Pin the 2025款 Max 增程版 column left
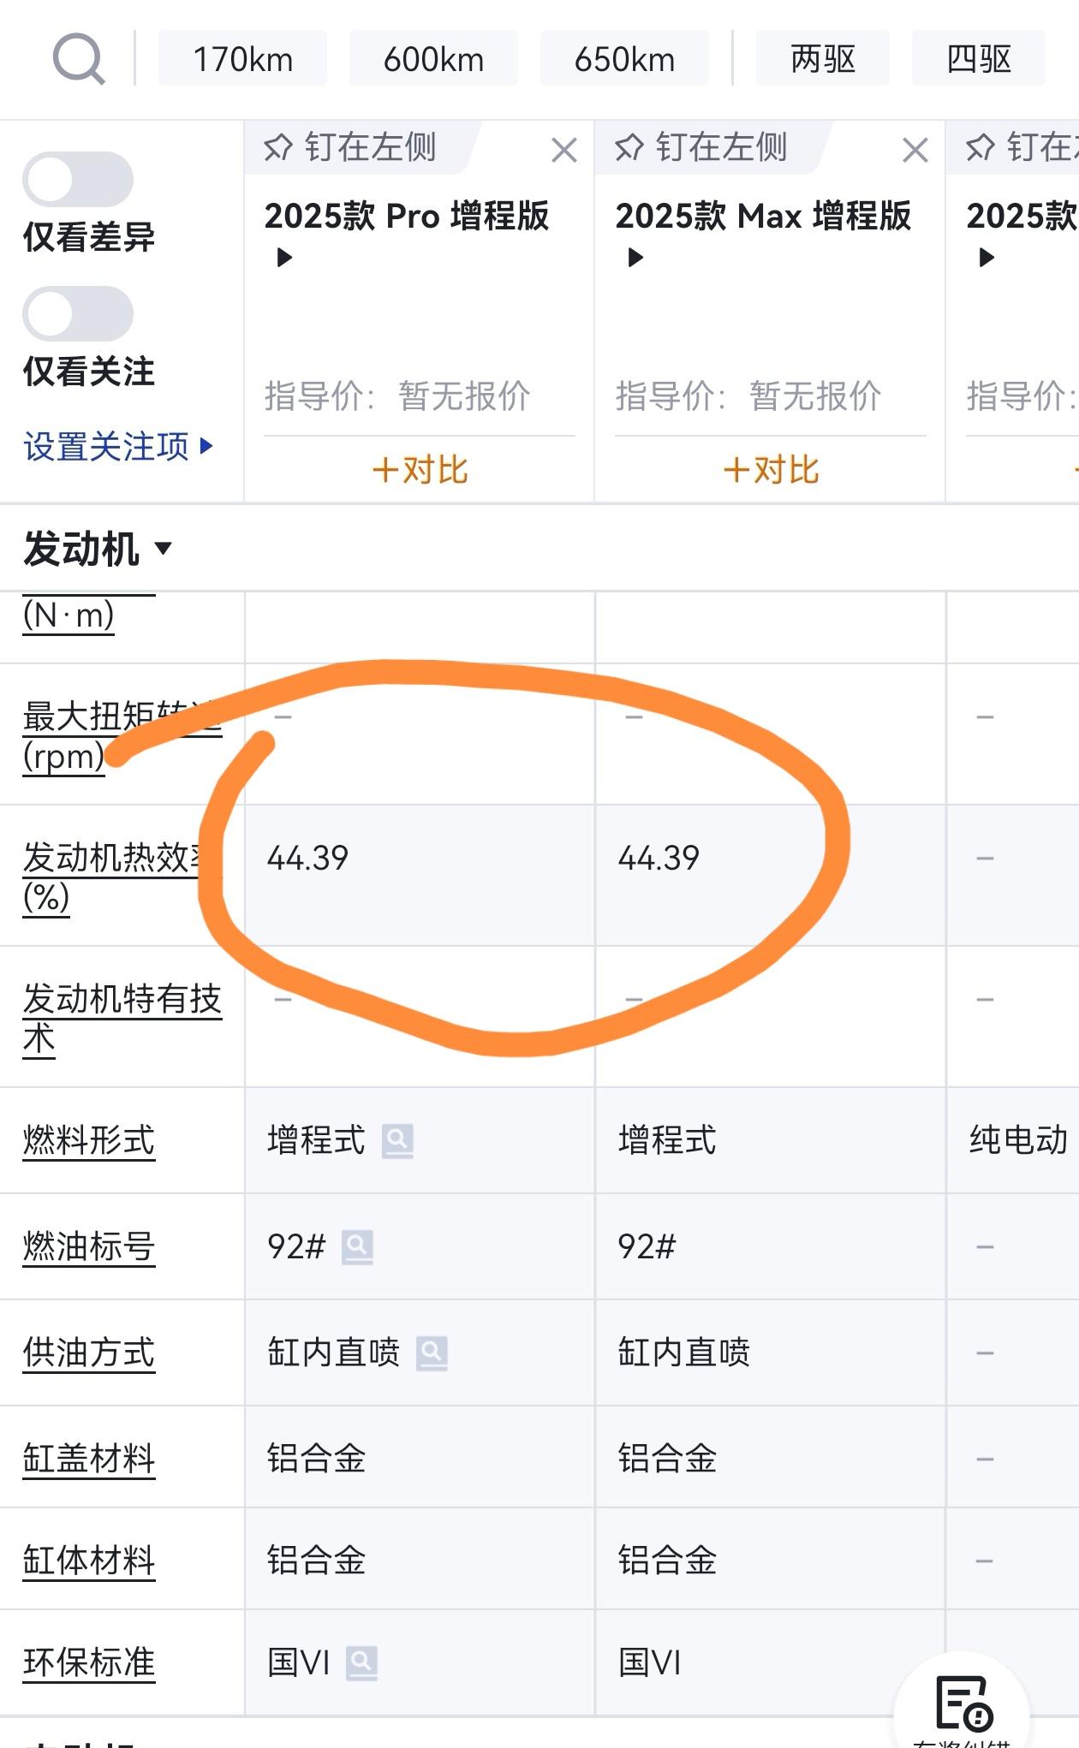This screenshot has width=1079, height=1748. 702,147
